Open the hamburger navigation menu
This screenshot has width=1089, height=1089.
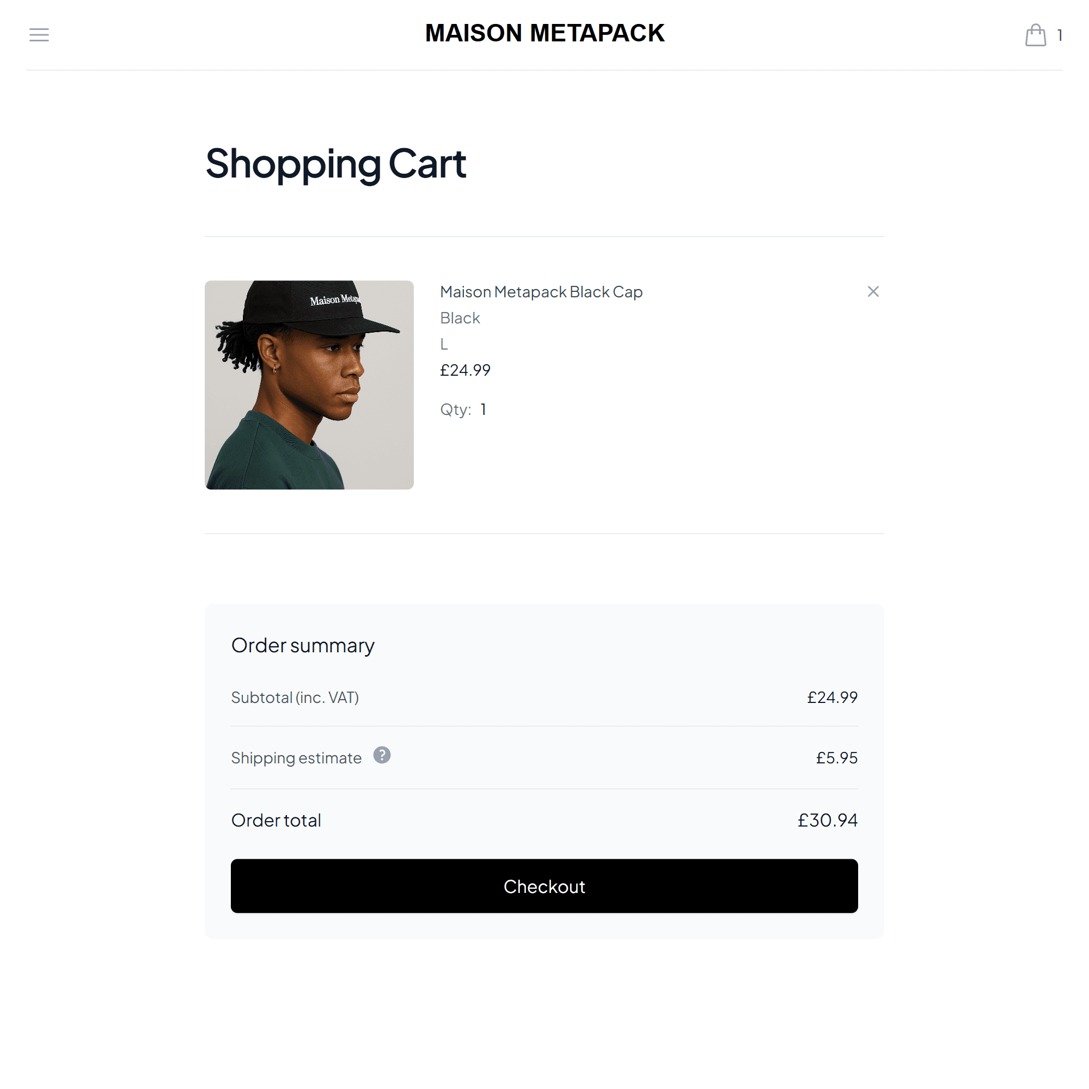[x=39, y=35]
